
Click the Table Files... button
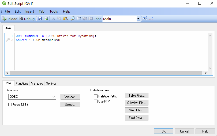(x=136, y=96)
